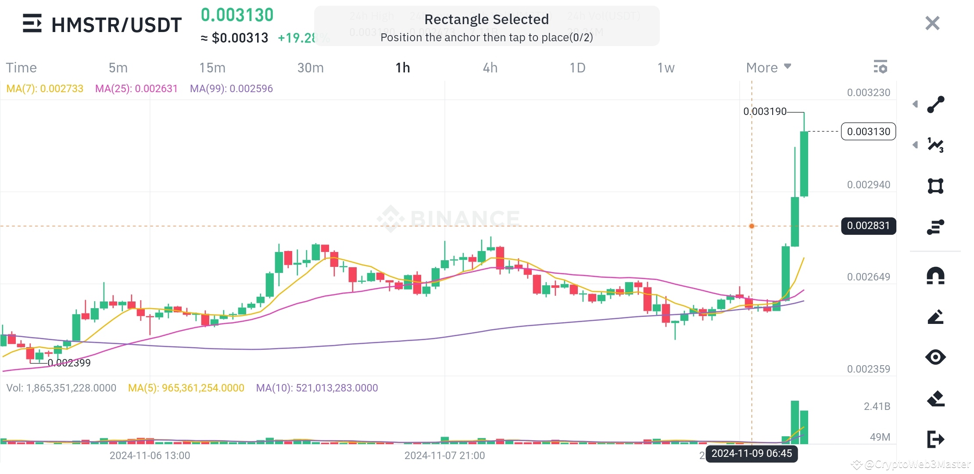974x474 pixels.
Task: Click the 2.41B volume axis label
Action: pyautogui.click(x=877, y=406)
